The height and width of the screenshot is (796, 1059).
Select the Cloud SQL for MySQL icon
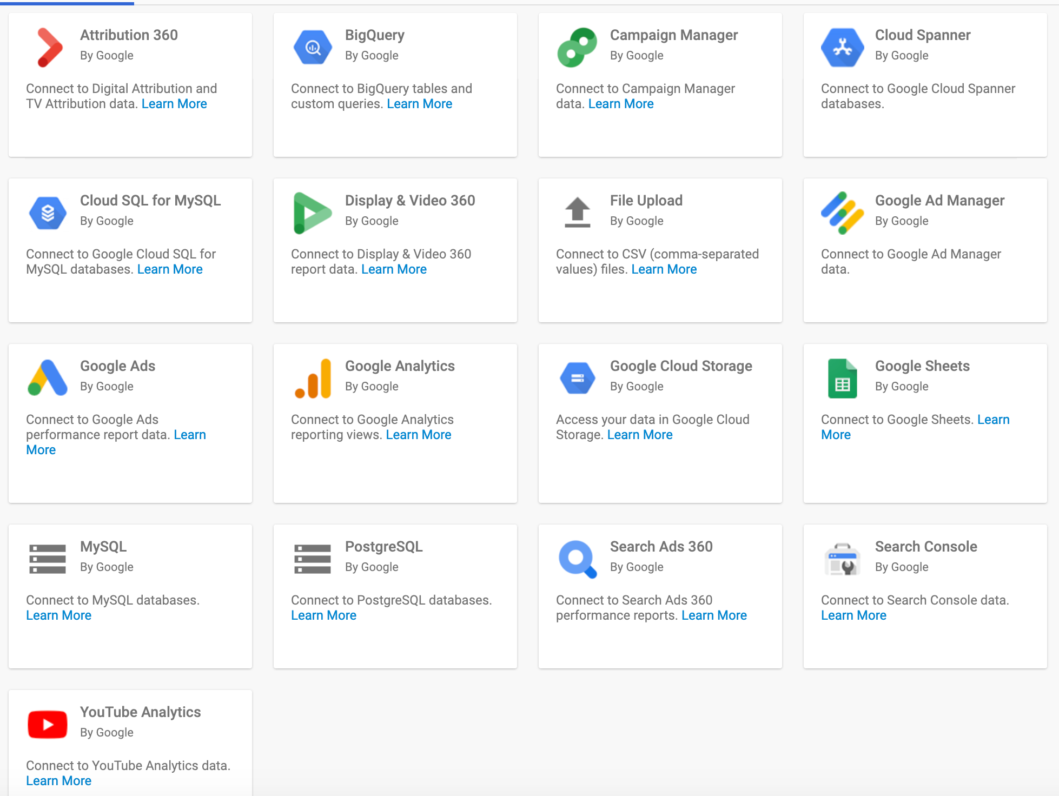pyautogui.click(x=48, y=213)
